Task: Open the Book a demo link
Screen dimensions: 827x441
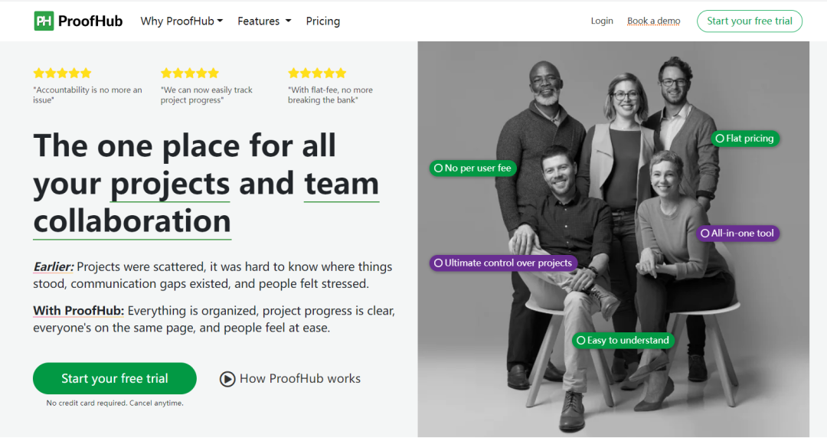Action: pos(653,21)
